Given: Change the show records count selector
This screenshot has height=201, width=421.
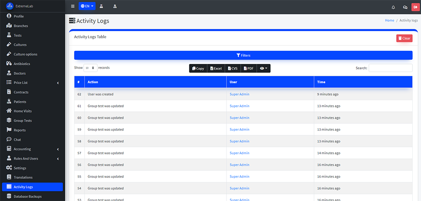Looking at the screenshot, I should click(x=91, y=68).
